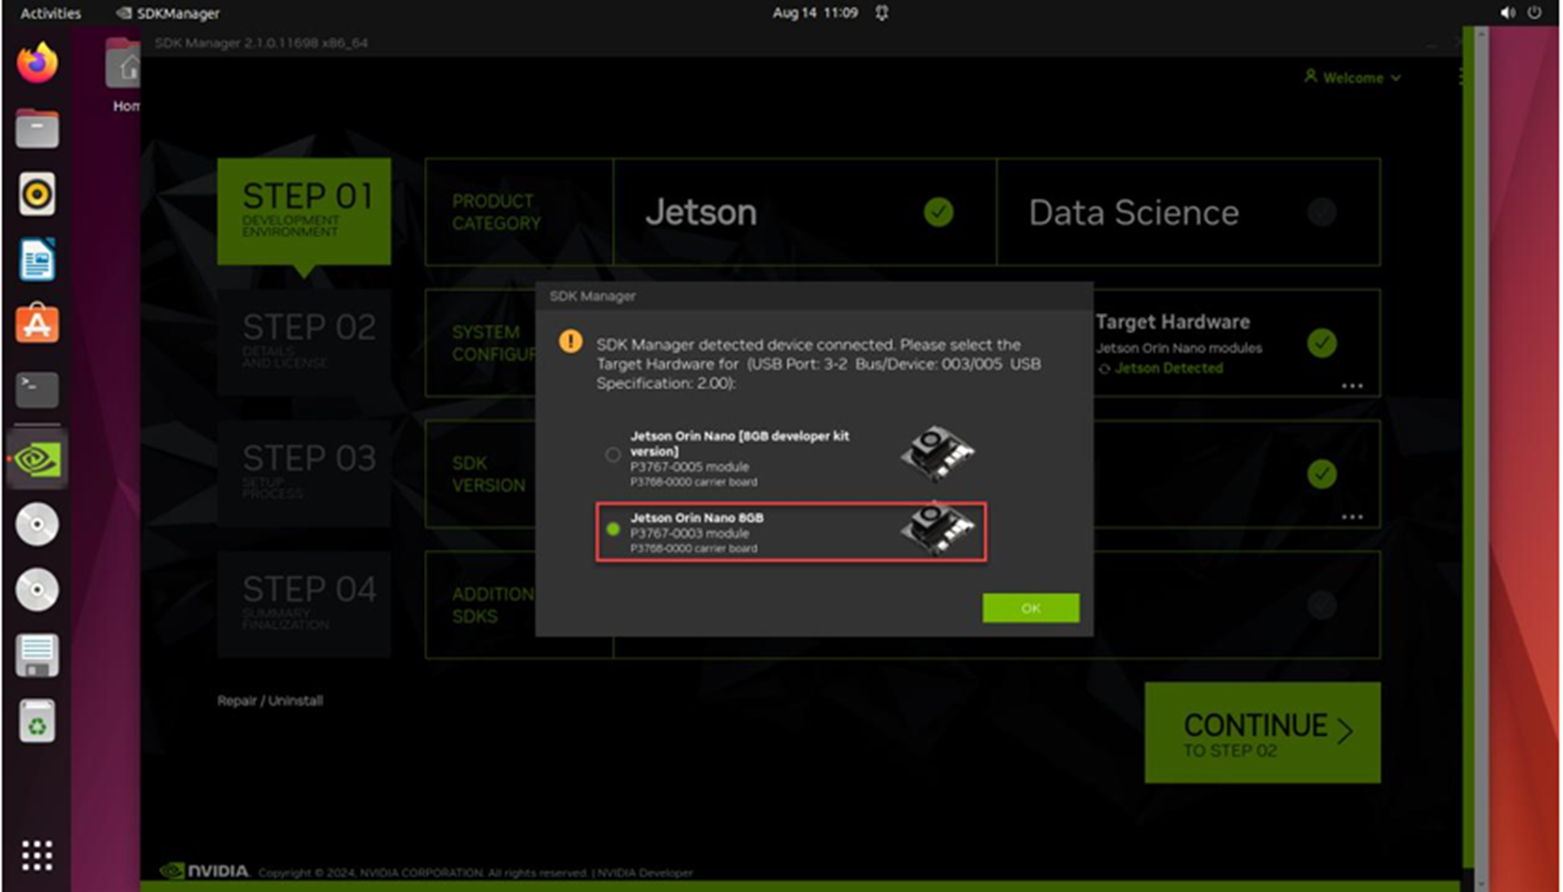Image resolution: width=1563 pixels, height=892 pixels.
Task: Open Firefox from the dock
Action: tap(37, 63)
